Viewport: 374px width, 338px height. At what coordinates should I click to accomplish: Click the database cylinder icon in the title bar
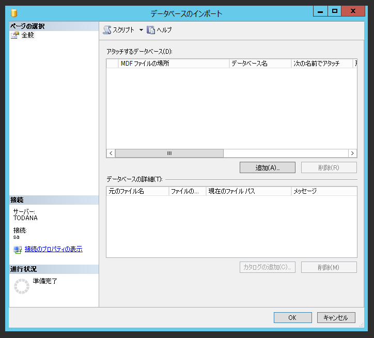[14, 13]
